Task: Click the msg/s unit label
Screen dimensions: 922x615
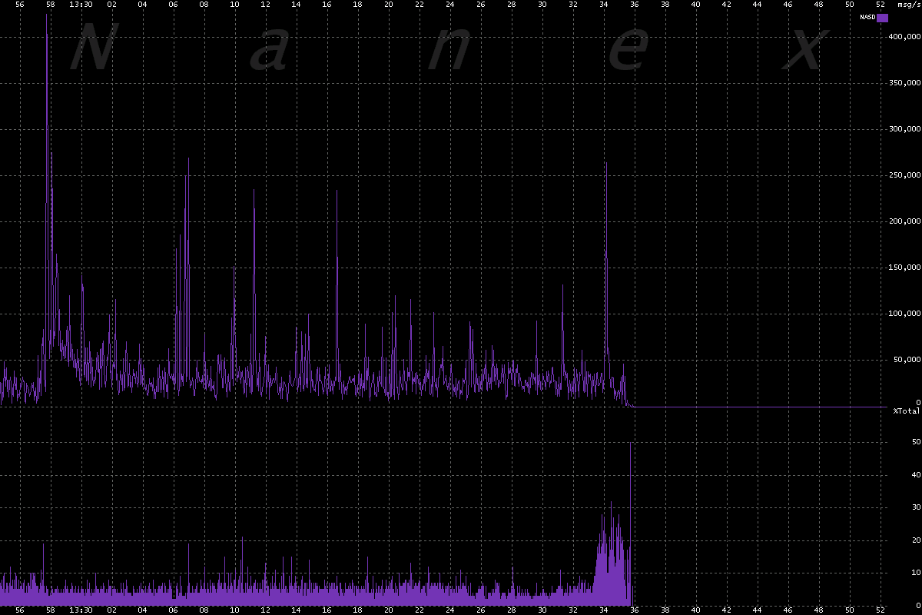Action: 909,4
